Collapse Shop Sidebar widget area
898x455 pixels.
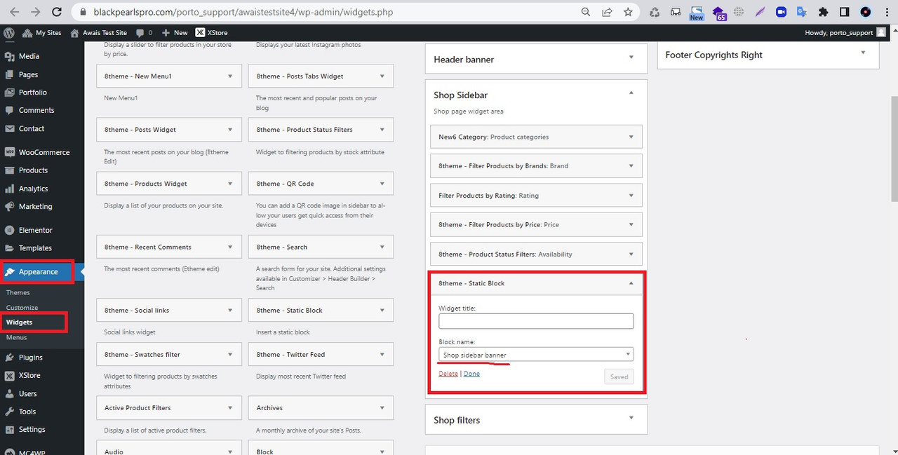(x=631, y=93)
